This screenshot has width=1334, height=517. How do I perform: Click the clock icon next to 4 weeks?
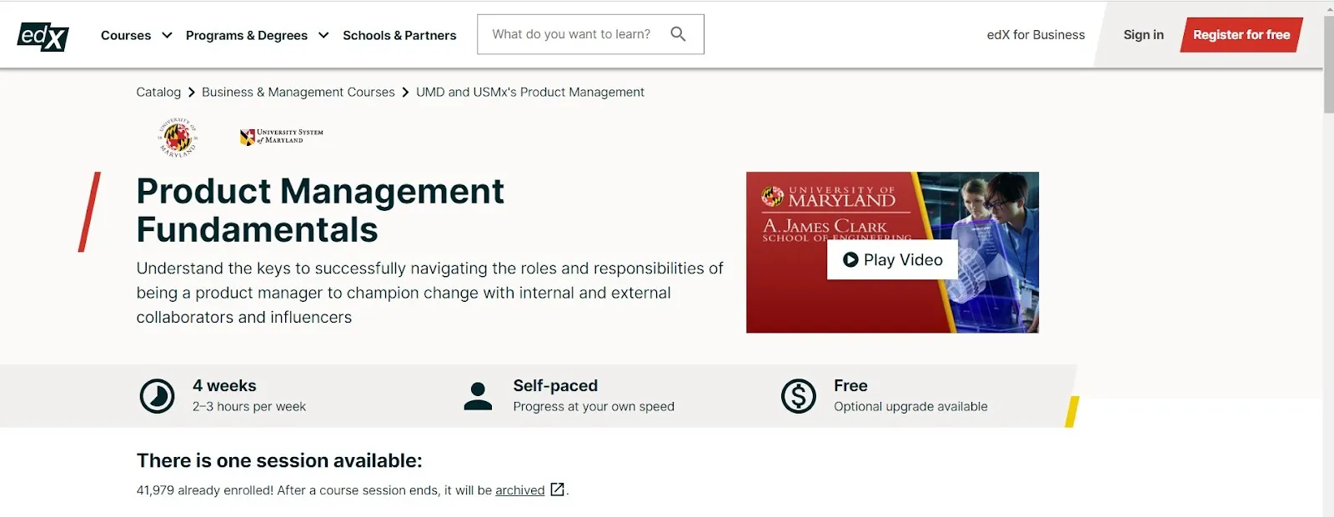coord(156,394)
